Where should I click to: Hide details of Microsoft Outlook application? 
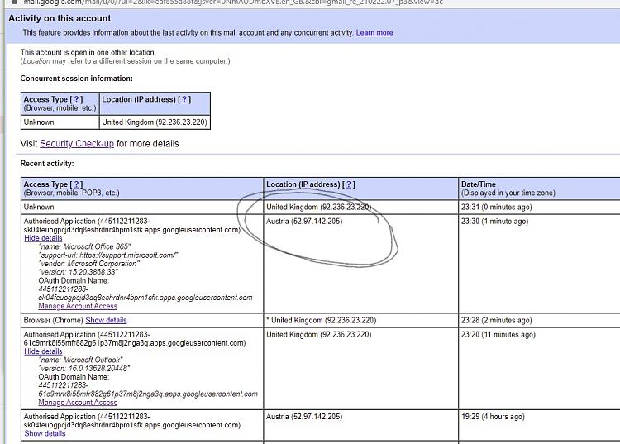[43, 351]
